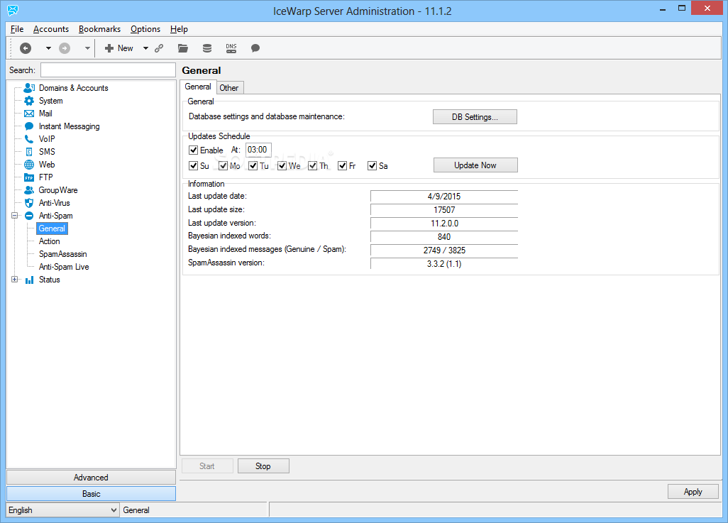The height and width of the screenshot is (523, 728).
Task: Click the Stop button
Action: click(x=263, y=466)
